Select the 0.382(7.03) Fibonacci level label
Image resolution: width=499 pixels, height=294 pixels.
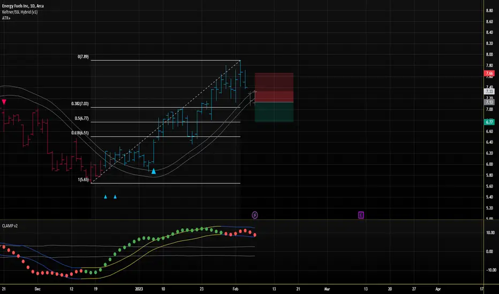[x=80, y=104]
